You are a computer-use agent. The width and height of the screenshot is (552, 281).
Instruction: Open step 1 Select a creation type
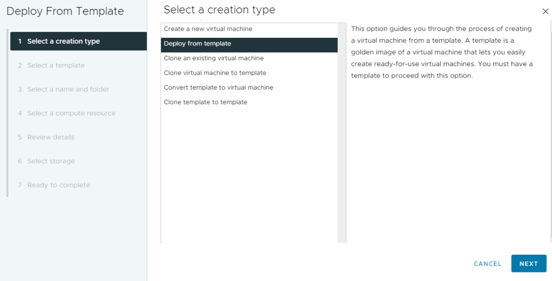click(x=79, y=41)
